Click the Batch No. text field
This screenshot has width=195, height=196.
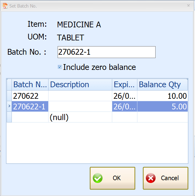pyautogui.click(x=106, y=52)
